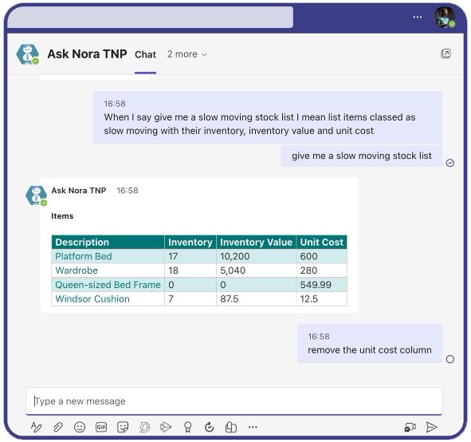The height and width of the screenshot is (442, 471).
Task: Click the Praise ribbon icon
Action: pyautogui.click(x=188, y=427)
